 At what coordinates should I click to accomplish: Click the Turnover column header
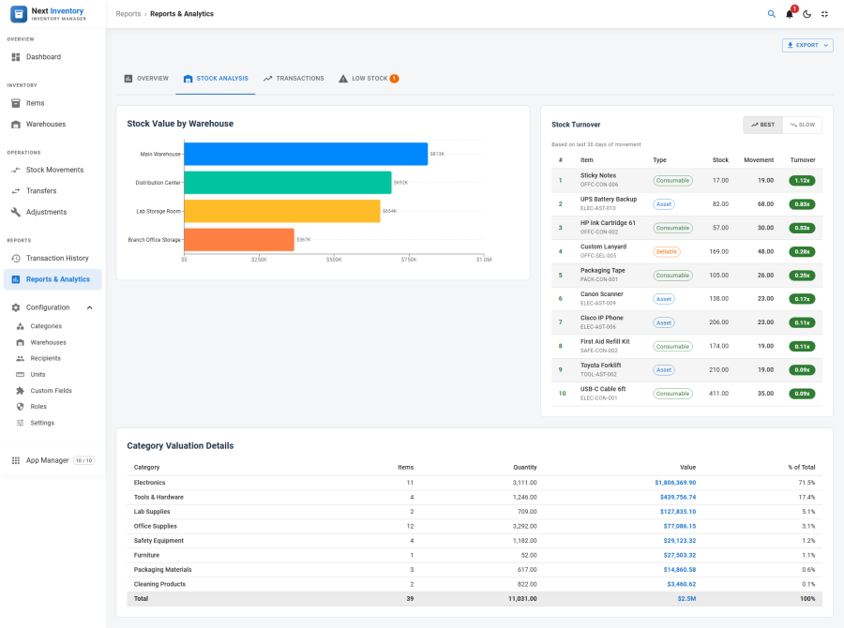[x=803, y=160]
